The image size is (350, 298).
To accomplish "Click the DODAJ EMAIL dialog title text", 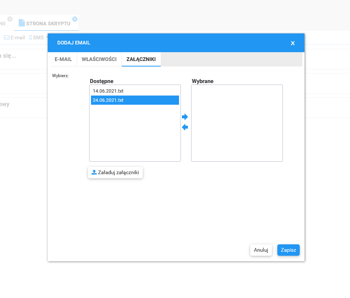I will (x=74, y=43).
